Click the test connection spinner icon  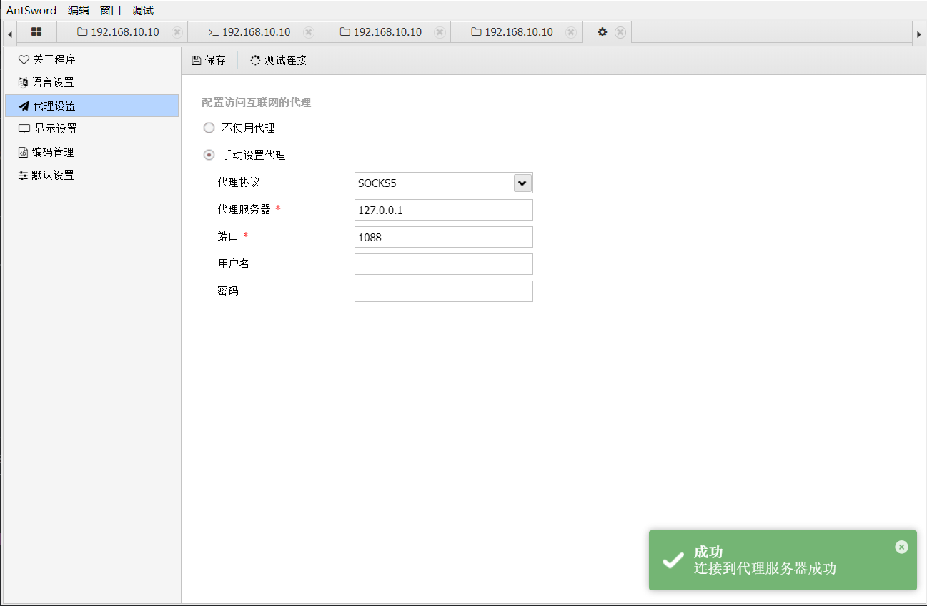[255, 61]
